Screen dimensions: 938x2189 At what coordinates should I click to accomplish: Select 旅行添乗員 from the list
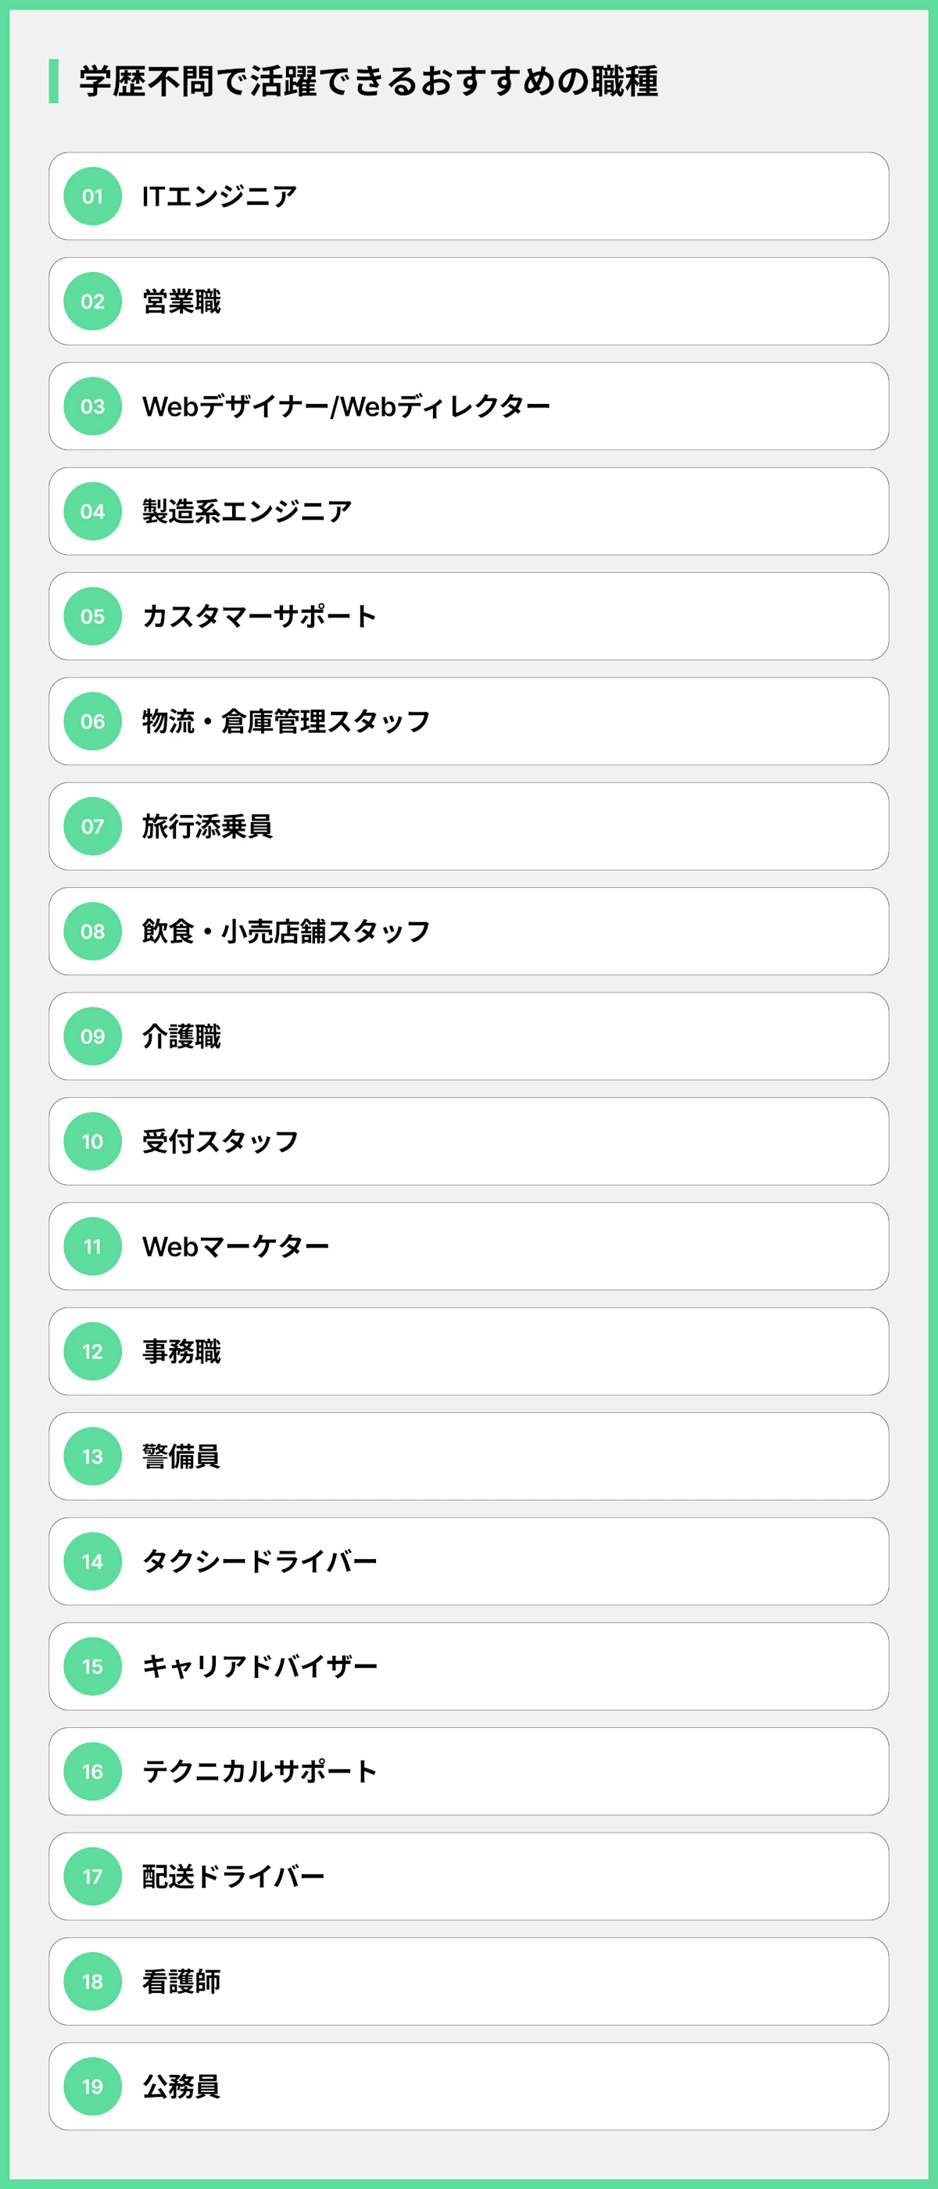click(207, 826)
